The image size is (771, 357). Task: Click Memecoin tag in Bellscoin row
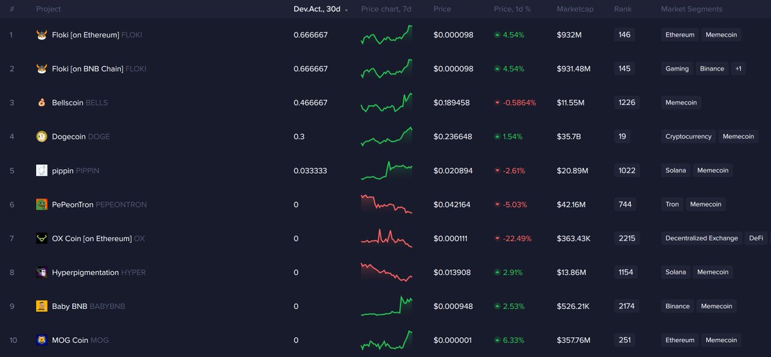(x=681, y=103)
